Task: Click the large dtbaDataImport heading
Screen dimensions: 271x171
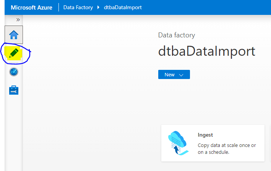Action: [206, 52]
